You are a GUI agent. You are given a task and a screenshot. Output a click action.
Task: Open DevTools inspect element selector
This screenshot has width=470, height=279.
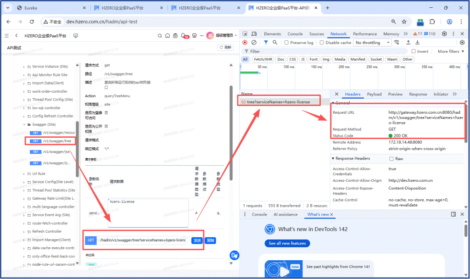245,34
